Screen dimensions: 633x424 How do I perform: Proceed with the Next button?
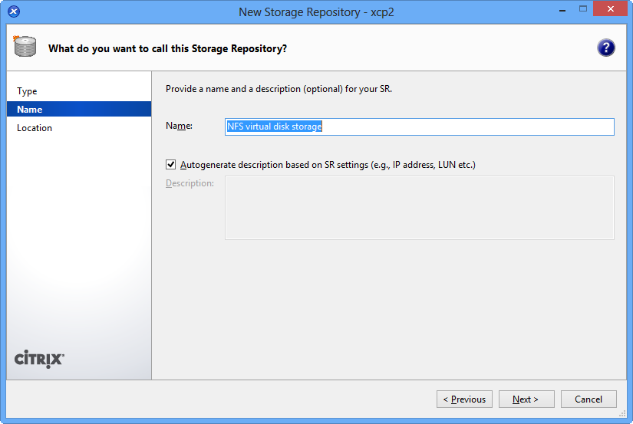[x=526, y=399]
